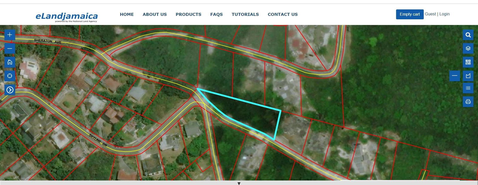The height and width of the screenshot is (185, 478).
Task: Open the map search tool
Action: point(468,35)
